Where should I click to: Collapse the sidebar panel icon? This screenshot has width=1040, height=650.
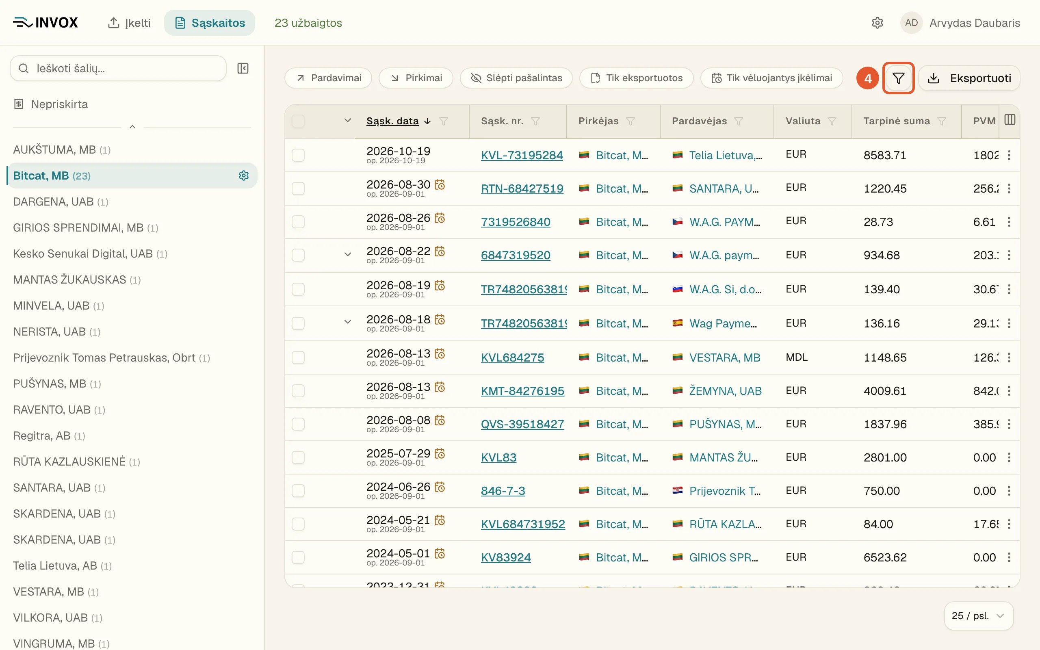pos(243,68)
